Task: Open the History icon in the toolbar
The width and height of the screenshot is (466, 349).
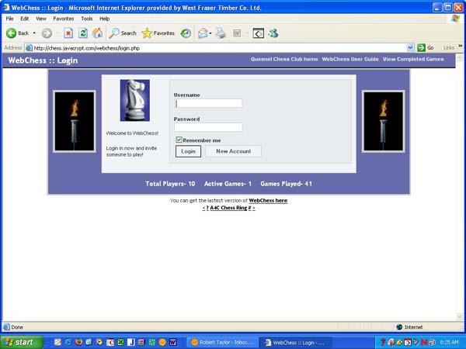Action: coord(186,33)
